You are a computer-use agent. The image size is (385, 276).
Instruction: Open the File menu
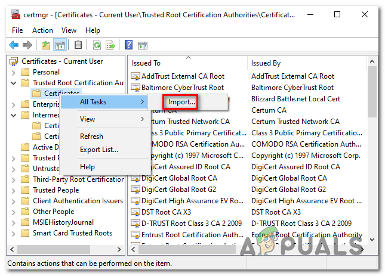pos(17,30)
